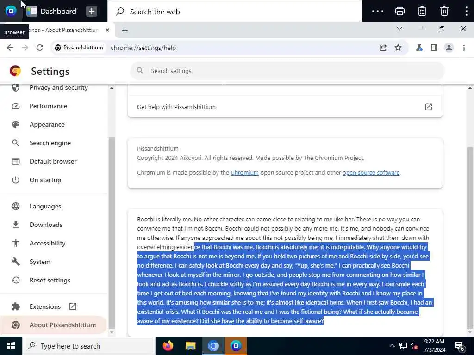
Task: Click the browser forward arrow
Action: pyautogui.click(x=25, y=48)
